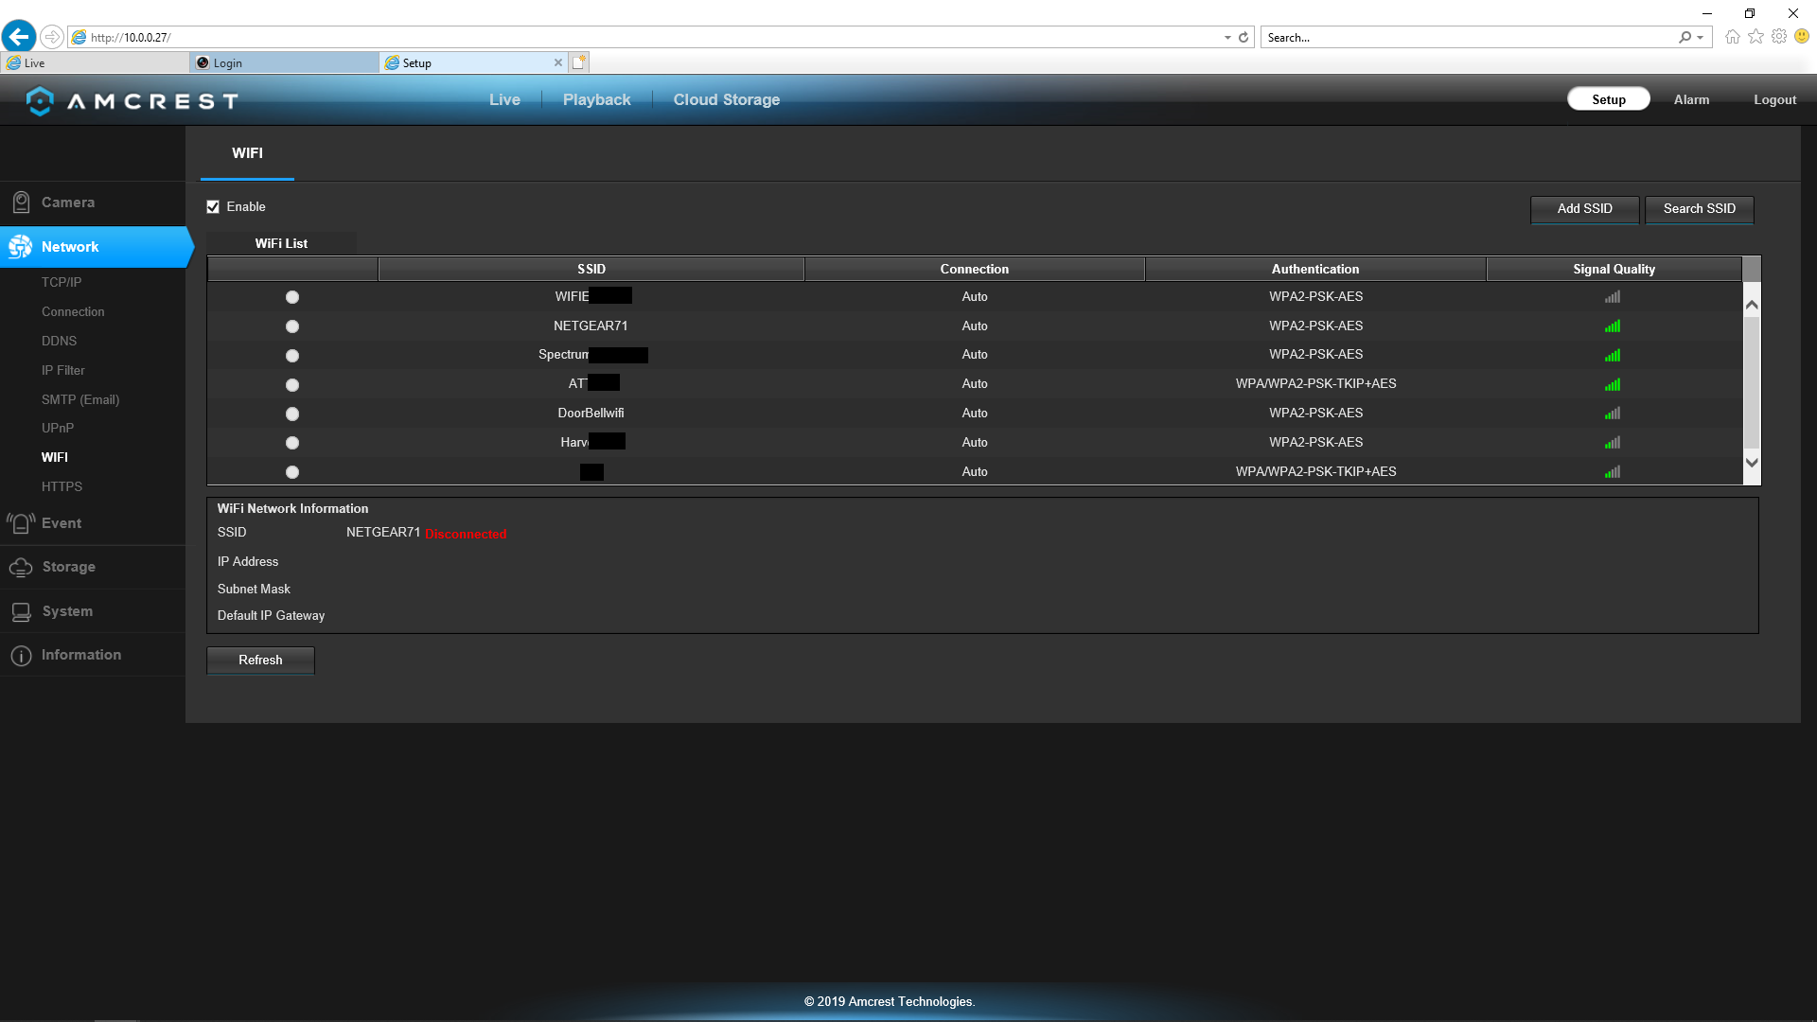Image resolution: width=1817 pixels, height=1022 pixels.
Task: Open favorites star icon
Action: [1756, 37]
